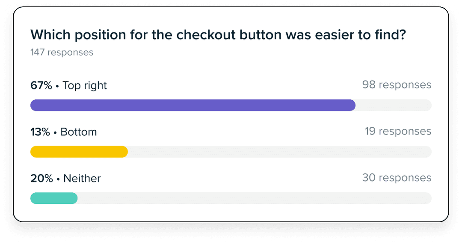Click the 13% percentage value
This screenshot has width=462, height=242.
point(40,132)
